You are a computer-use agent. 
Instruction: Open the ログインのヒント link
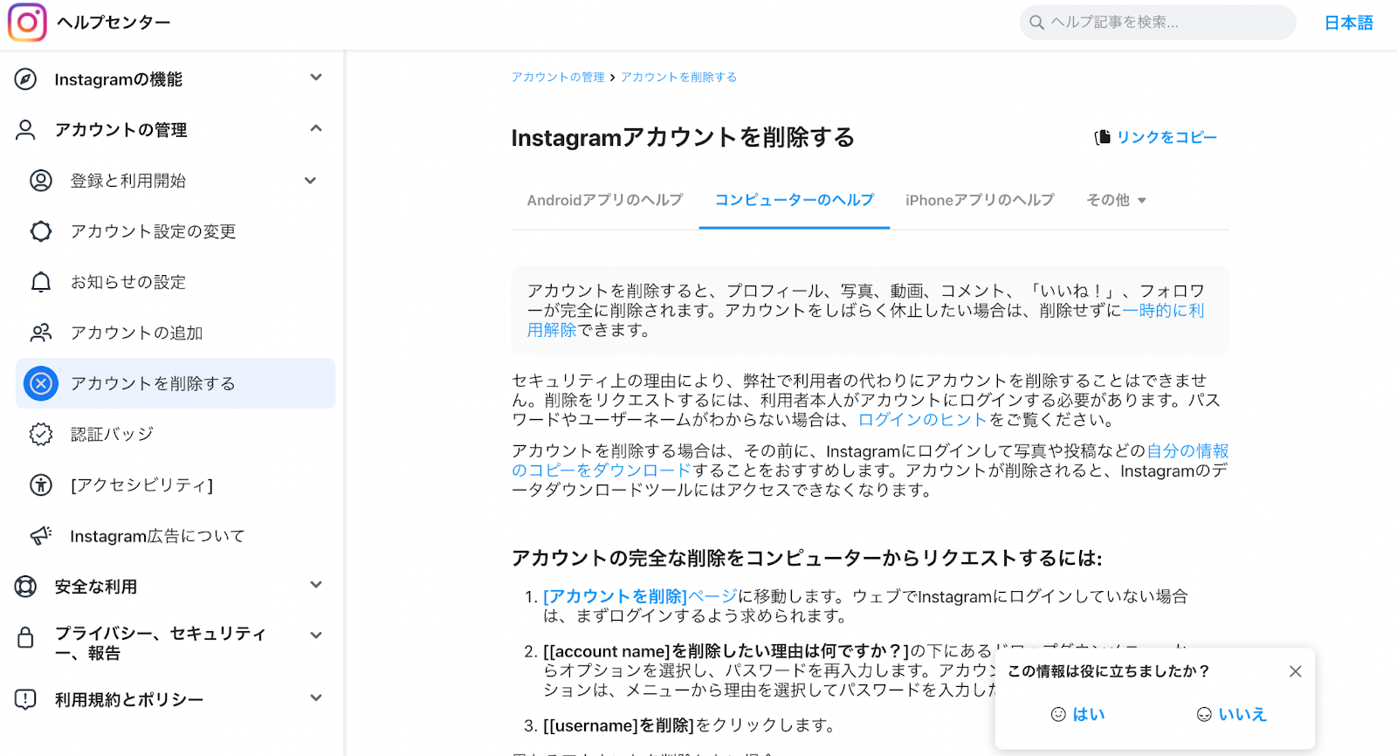click(923, 420)
